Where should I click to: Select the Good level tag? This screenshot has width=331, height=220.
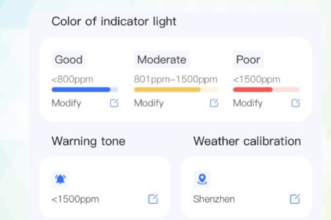69,59
